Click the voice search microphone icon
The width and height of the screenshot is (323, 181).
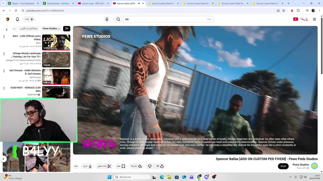(x=107, y=19)
